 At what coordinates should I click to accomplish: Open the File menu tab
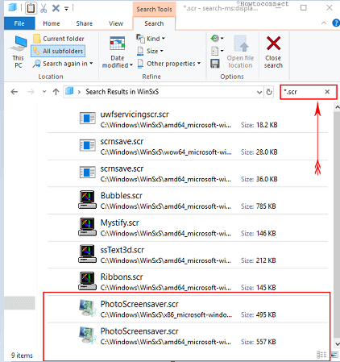click(19, 23)
